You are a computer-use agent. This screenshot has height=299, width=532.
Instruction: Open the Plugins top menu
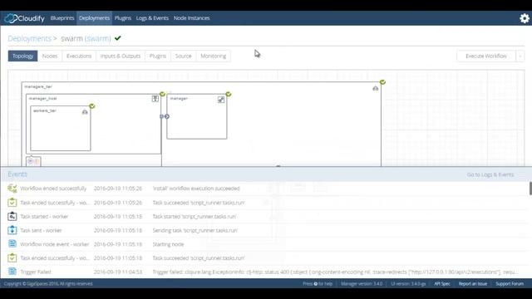[123, 18]
